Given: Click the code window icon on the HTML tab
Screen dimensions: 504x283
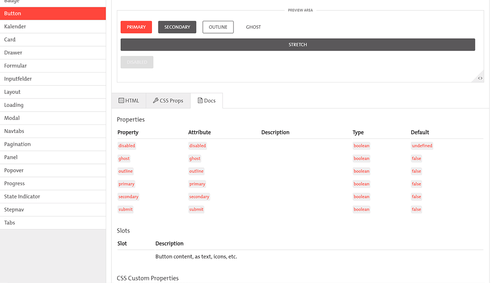Looking at the screenshot, I should click(122, 100).
